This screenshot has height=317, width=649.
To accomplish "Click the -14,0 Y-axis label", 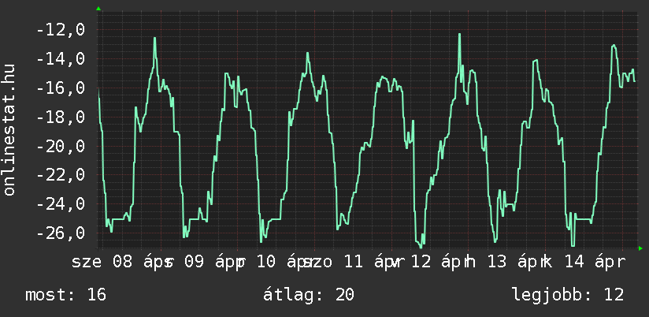I will pos(60,59).
